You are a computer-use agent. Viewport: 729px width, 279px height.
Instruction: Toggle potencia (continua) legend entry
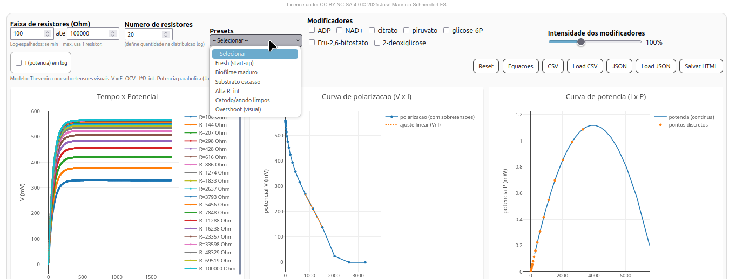coord(691,117)
